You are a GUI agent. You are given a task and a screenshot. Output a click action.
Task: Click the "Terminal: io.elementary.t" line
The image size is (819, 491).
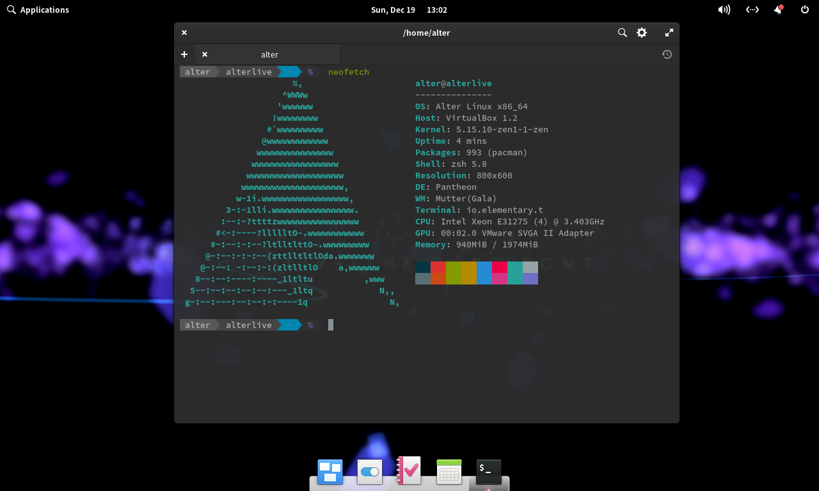[479, 210]
